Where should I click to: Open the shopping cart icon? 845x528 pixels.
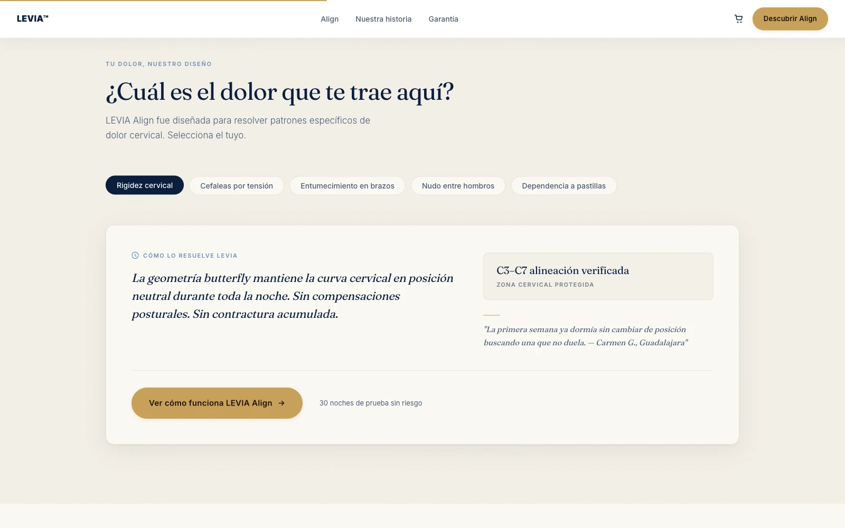738,19
